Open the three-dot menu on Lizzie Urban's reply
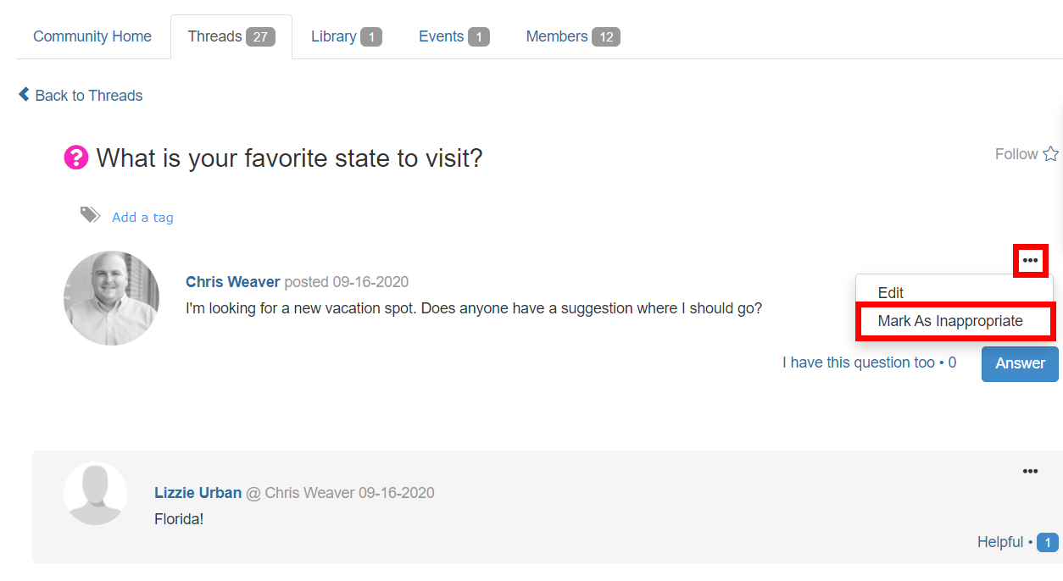The width and height of the screenshot is (1063, 581). click(x=1030, y=471)
